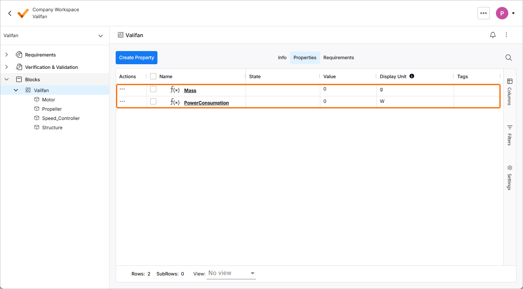The height and width of the screenshot is (289, 523).
Task: Open the three-dot menu beside the bell
Action: pos(506,35)
